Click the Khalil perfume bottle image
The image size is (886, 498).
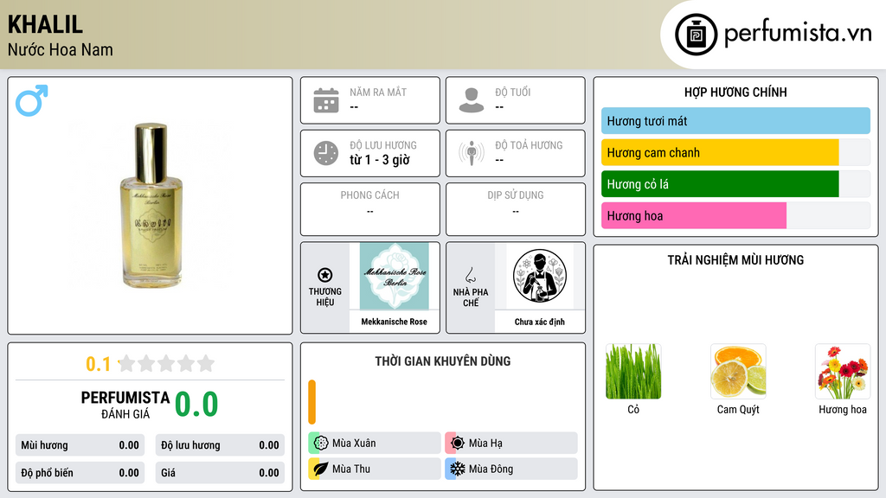point(151,206)
